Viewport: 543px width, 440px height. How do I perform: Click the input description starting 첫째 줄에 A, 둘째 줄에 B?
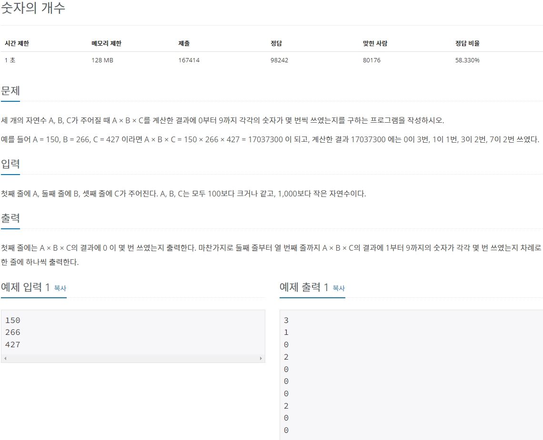(x=183, y=194)
